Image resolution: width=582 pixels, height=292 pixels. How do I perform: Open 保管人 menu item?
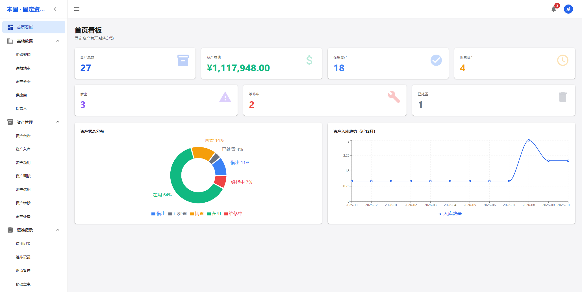[34, 108]
